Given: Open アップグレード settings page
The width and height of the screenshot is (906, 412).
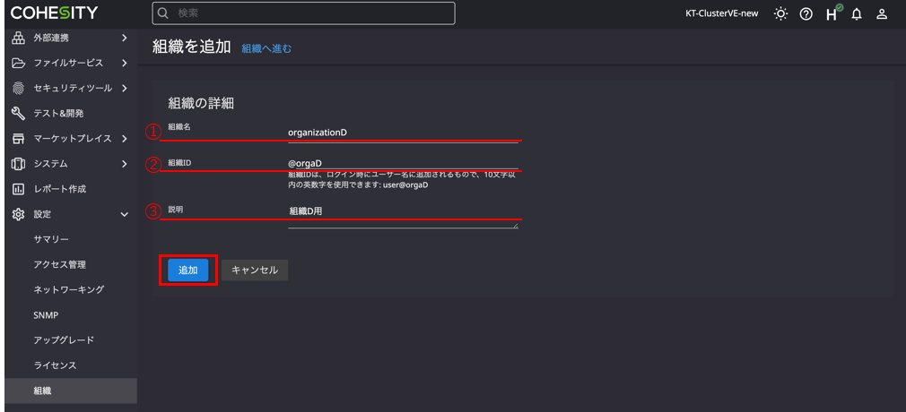Looking at the screenshot, I should (64, 339).
